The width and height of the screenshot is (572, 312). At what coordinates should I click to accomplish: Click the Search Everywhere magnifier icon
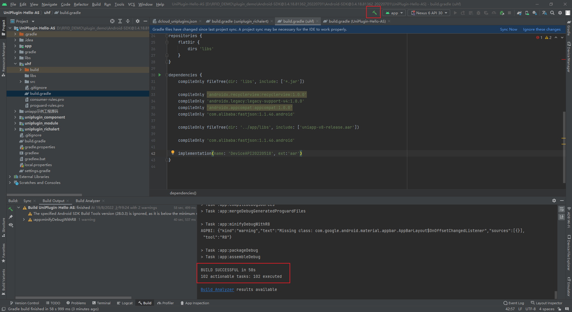coord(552,13)
